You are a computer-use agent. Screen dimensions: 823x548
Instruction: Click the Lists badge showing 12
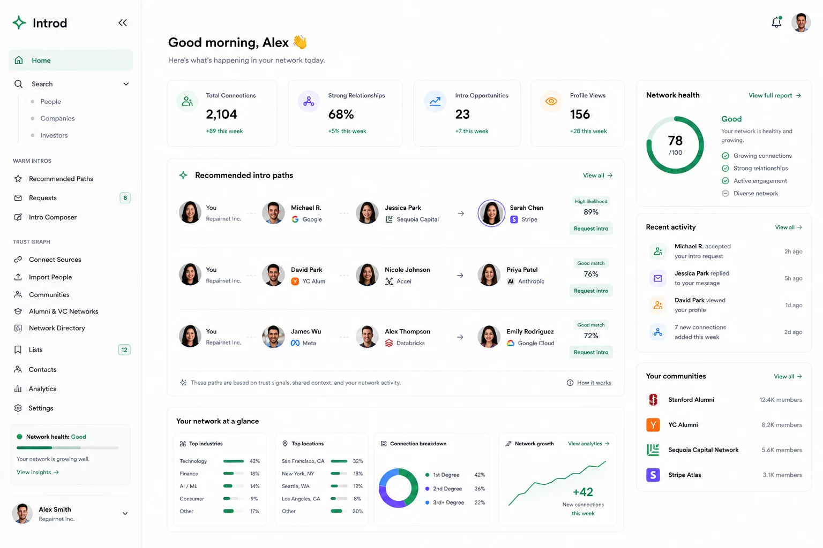(x=124, y=350)
